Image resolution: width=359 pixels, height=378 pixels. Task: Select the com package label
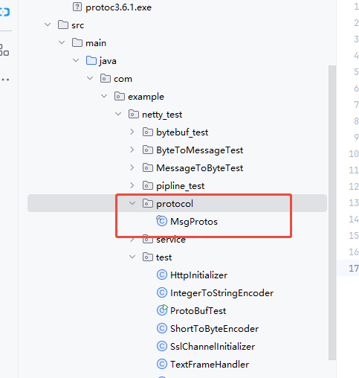point(123,79)
